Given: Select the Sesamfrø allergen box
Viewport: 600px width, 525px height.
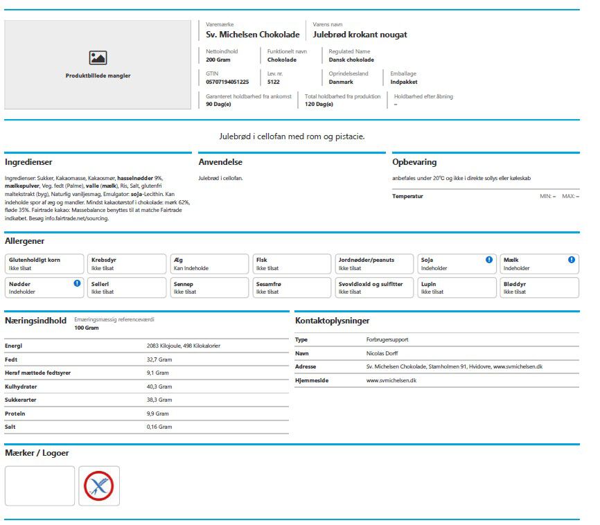Looking at the screenshot, I should (x=292, y=287).
